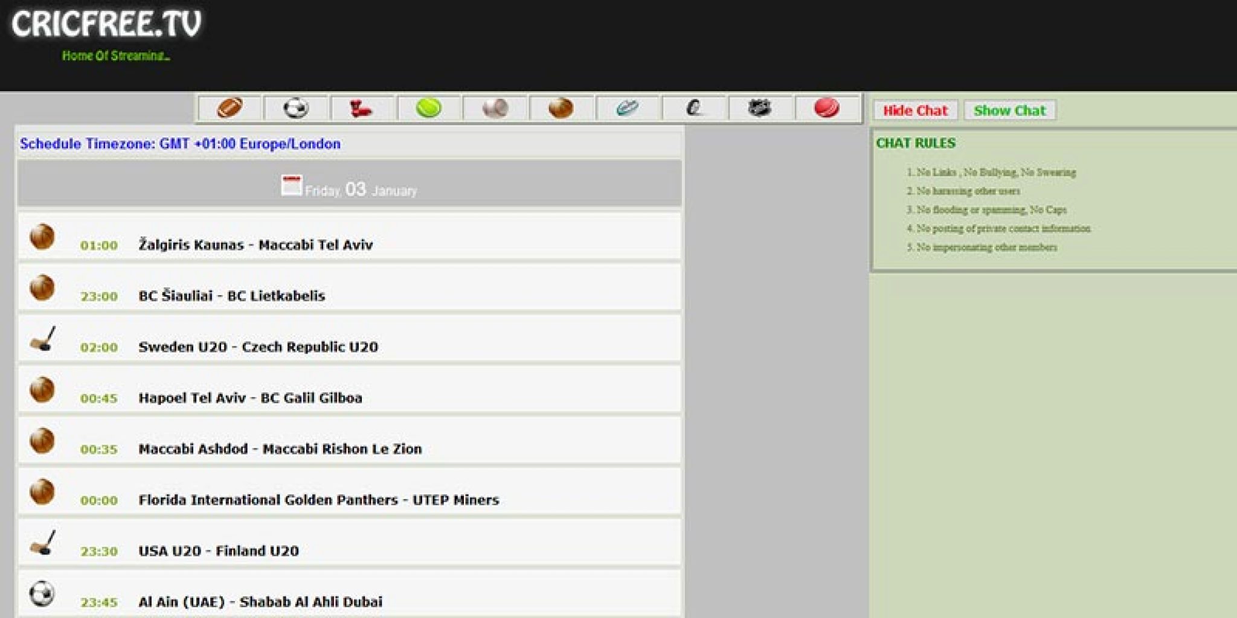1237x618 pixels.
Task: Click basketball icon for Žalgiris Kaunas match
Action: (42, 237)
